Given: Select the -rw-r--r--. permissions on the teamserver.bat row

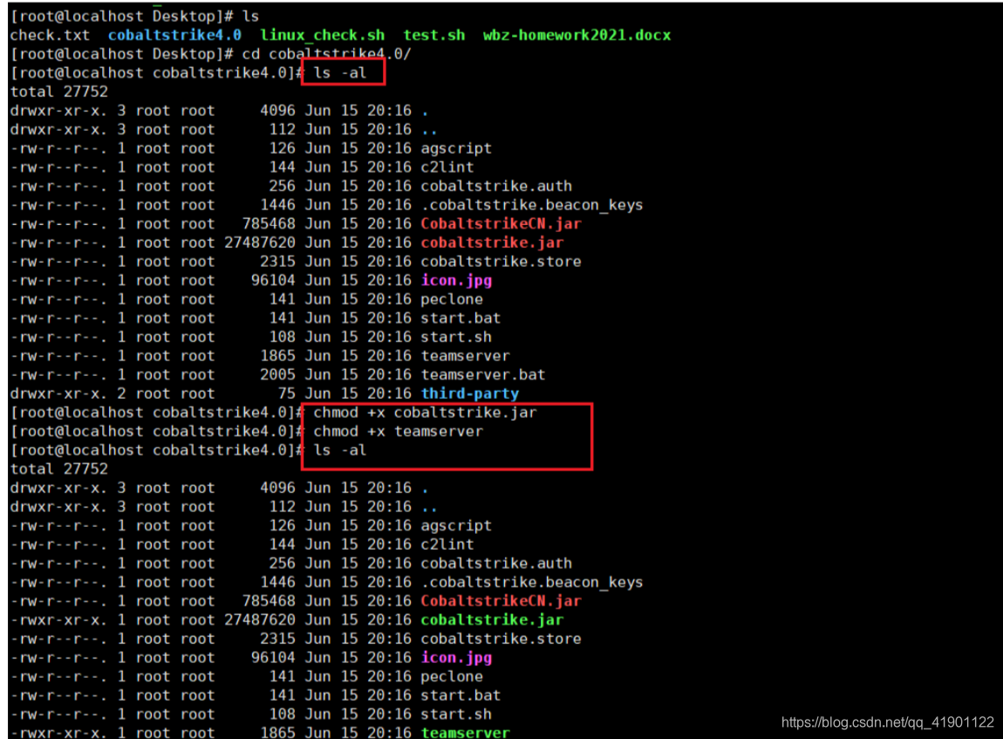Looking at the screenshot, I should tap(58, 374).
